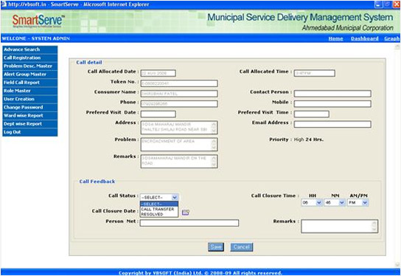This screenshot has height=276, width=401.
Task: Click the Token No. field
Action: (x=179, y=83)
